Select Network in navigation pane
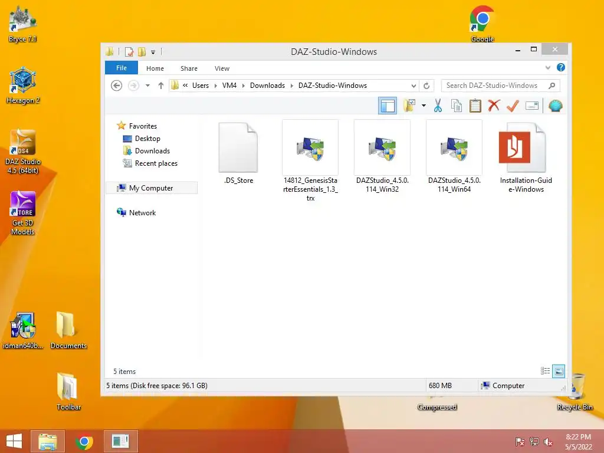This screenshot has width=604, height=453. [136, 212]
